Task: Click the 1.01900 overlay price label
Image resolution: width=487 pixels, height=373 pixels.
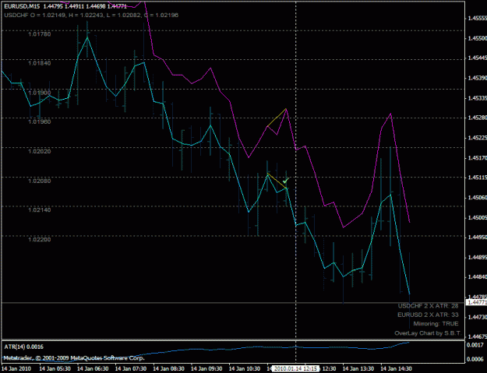Action: tap(40, 93)
